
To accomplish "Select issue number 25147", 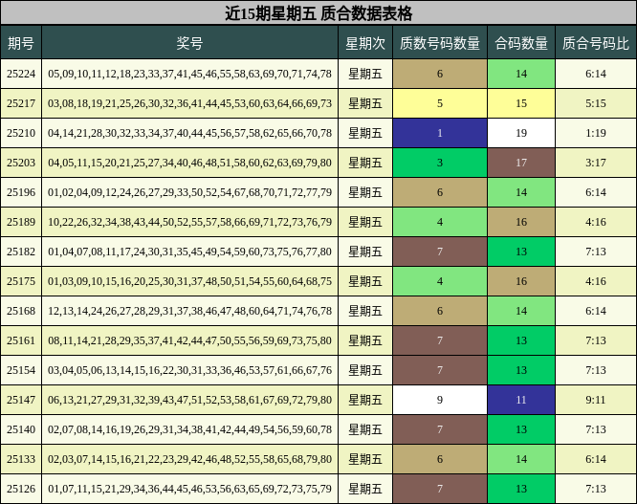I will click(x=21, y=400).
